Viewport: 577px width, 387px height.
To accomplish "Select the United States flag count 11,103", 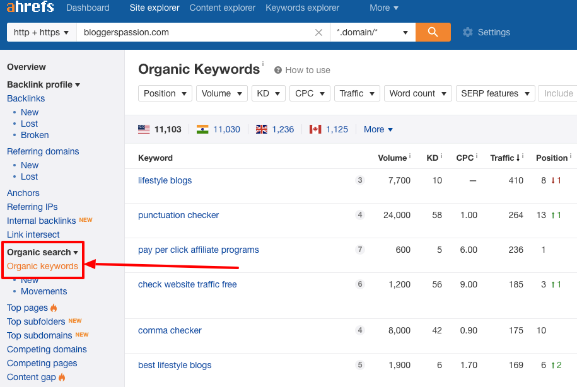I will click(x=160, y=129).
